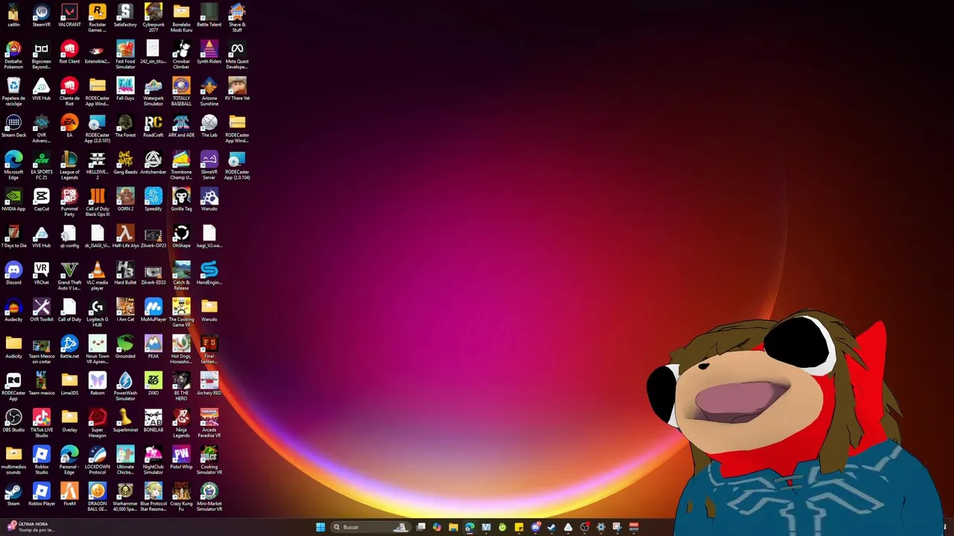The width and height of the screenshot is (954, 536).
Task: Open the Bonelabs Mods Kuru folder
Action: [x=181, y=18]
